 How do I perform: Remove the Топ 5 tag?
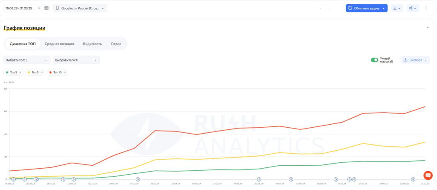(42, 73)
